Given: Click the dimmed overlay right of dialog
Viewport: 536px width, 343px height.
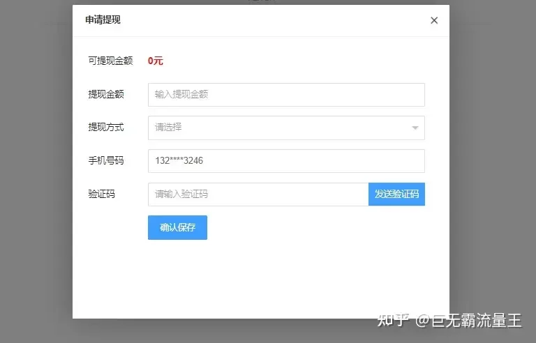Looking at the screenshot, I should [x=492, y=174].
